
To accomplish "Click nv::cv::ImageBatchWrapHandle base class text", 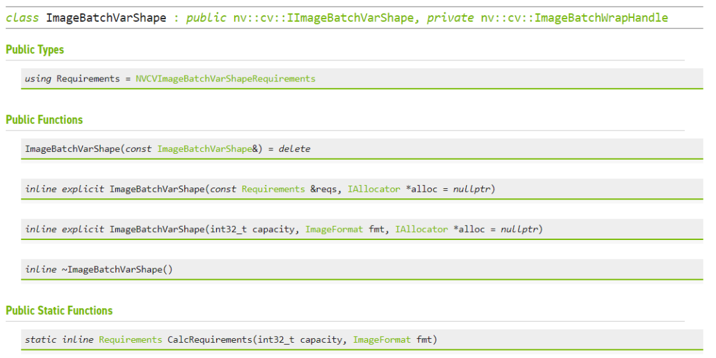I will coord(574,19).
